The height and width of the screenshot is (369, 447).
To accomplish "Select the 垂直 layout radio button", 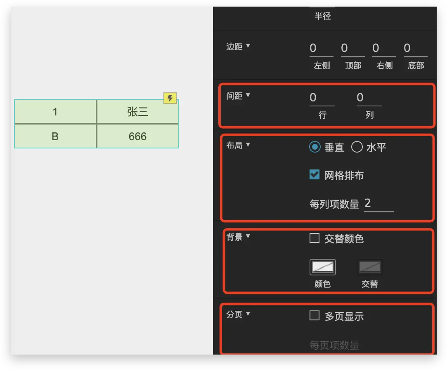I will point(315,147).
